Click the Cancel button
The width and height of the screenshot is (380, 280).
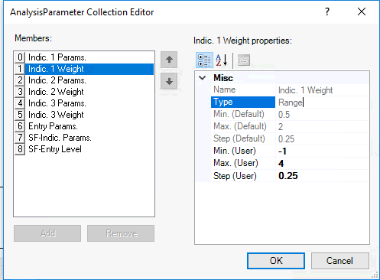pyautogui.click(x=340, y=261)
